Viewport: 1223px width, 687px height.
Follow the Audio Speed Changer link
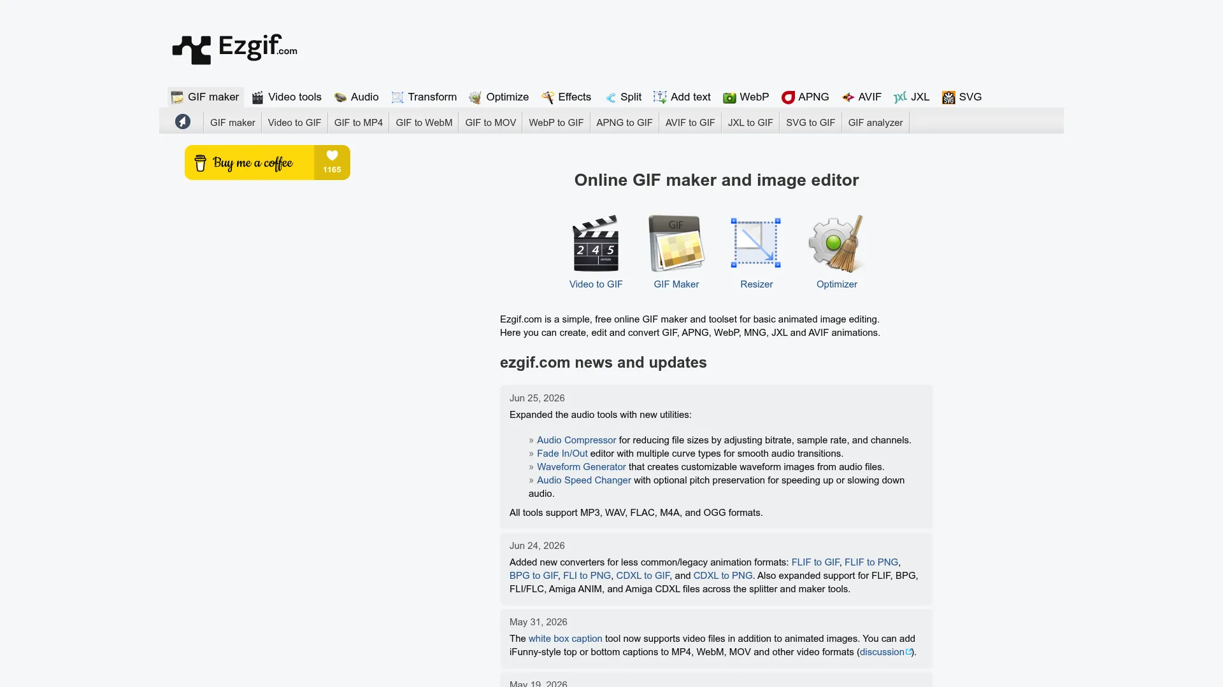(x=583, y=480)
